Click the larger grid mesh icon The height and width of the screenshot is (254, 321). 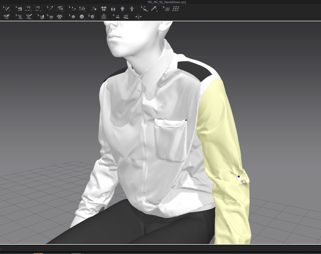pos(176,8)
